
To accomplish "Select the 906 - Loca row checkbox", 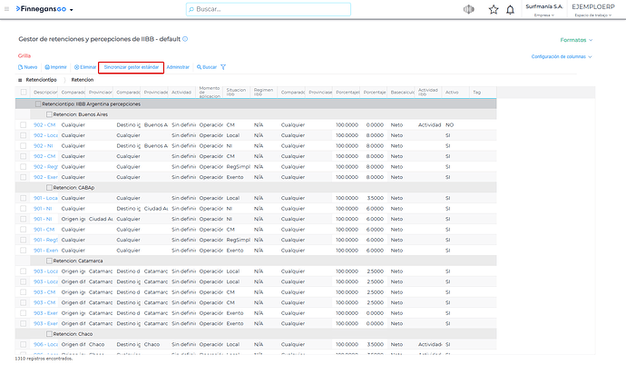I will (x=24, y=344).
